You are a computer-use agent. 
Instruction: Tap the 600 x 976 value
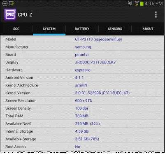(84, 101)
